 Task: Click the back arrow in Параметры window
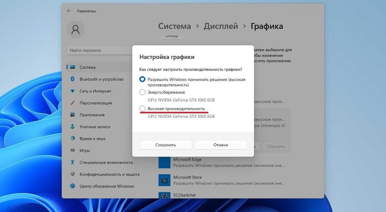(x=69, y=11)
